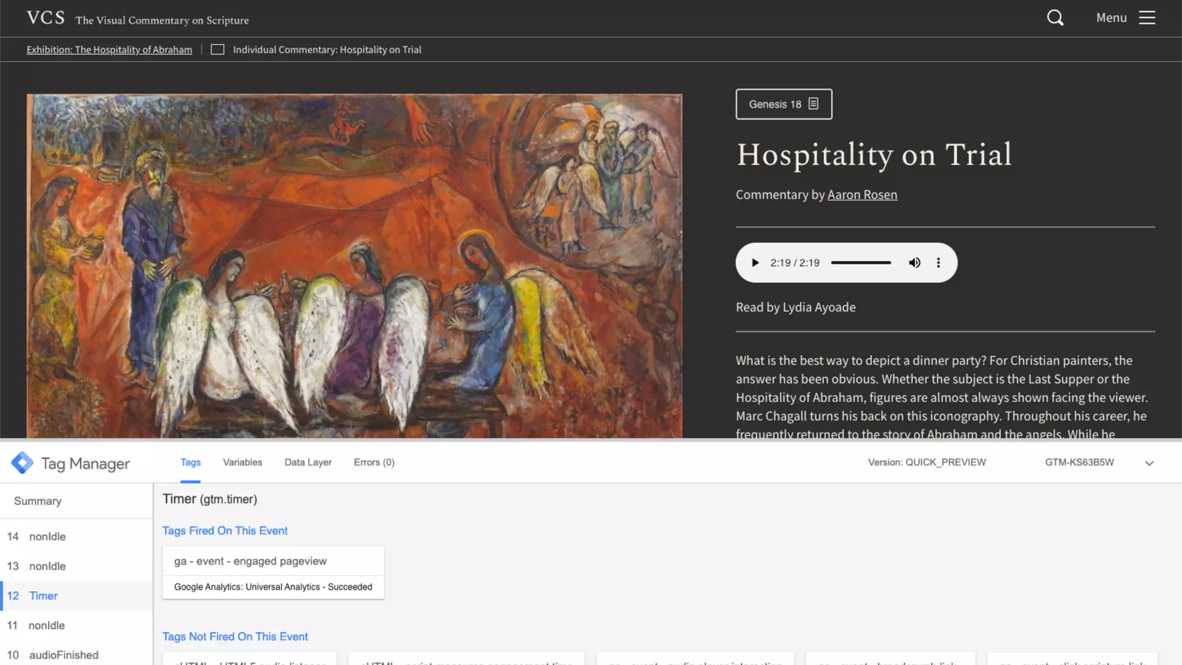Open the Genesis 18 scripture button

[x=783, y=104]
